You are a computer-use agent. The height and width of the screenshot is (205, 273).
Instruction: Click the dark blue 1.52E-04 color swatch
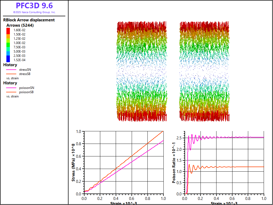tap(8, 60)
